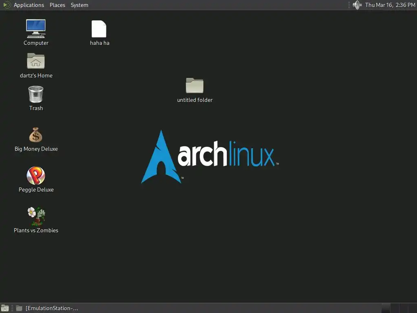
Task: Open the Applications menu
Action: [29, 5]
